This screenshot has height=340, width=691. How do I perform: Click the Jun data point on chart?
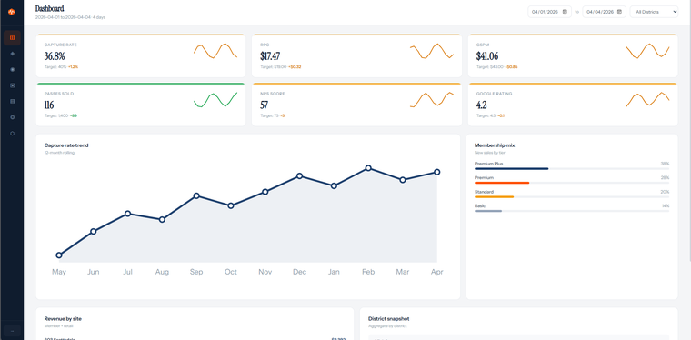(x=94, y=231)
